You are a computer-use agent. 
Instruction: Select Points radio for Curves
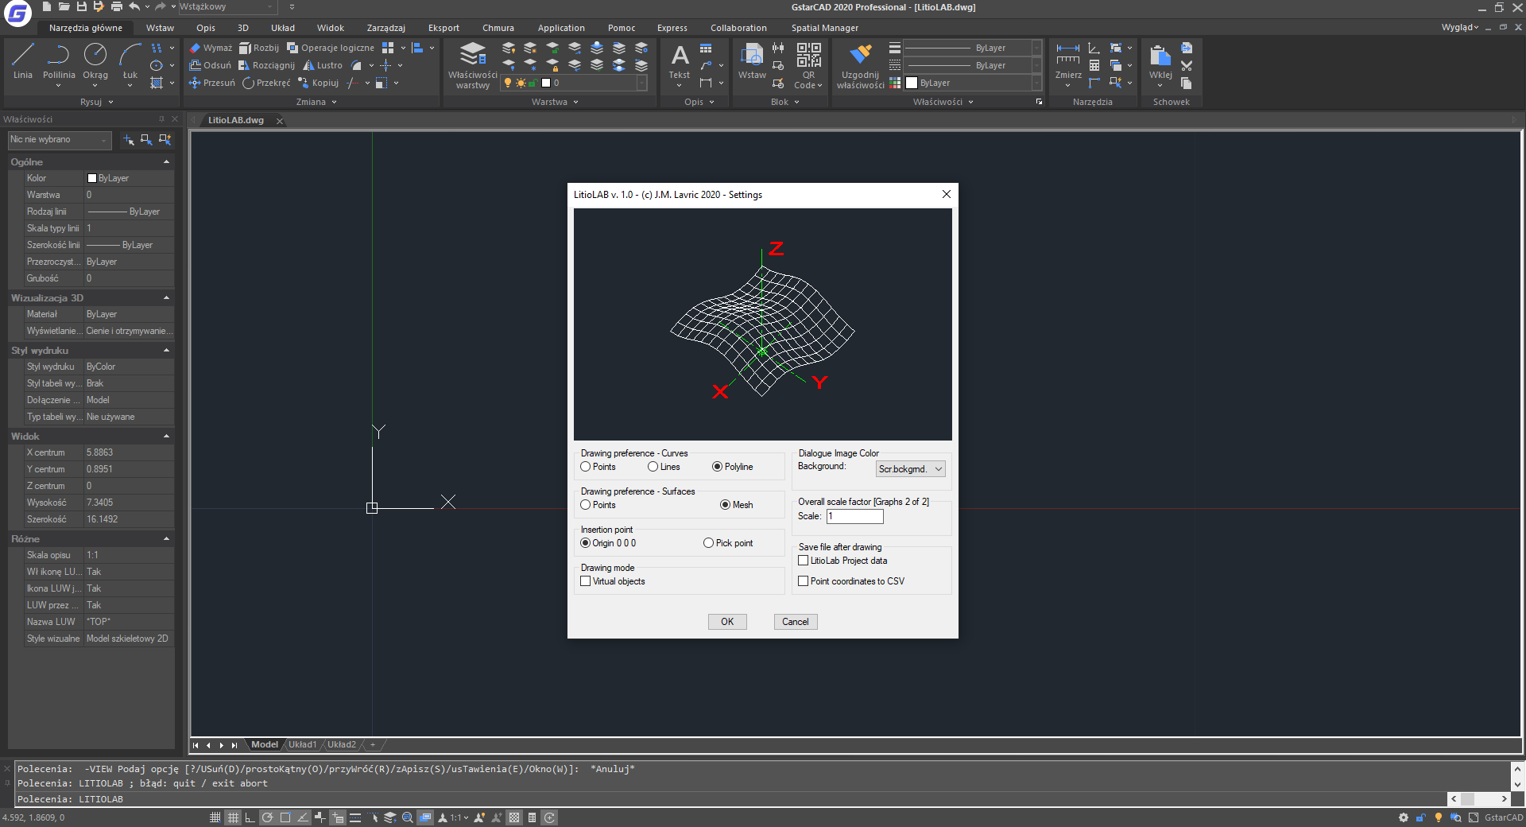[598, 467]
